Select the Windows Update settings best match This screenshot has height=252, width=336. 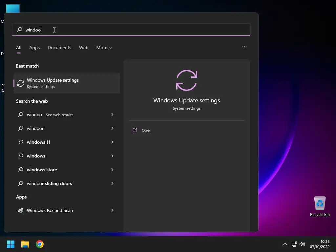[67, 83]
